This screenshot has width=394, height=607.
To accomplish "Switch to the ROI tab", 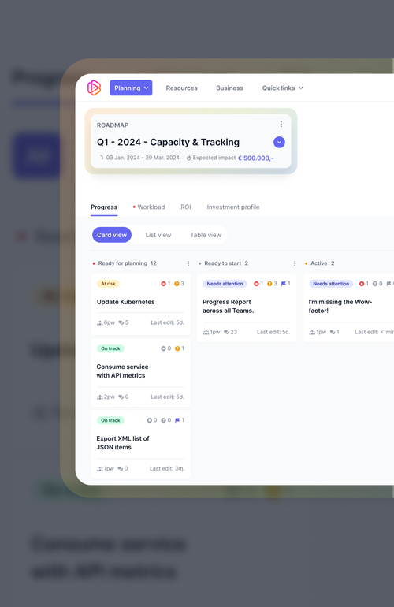I will pos(186,207).
